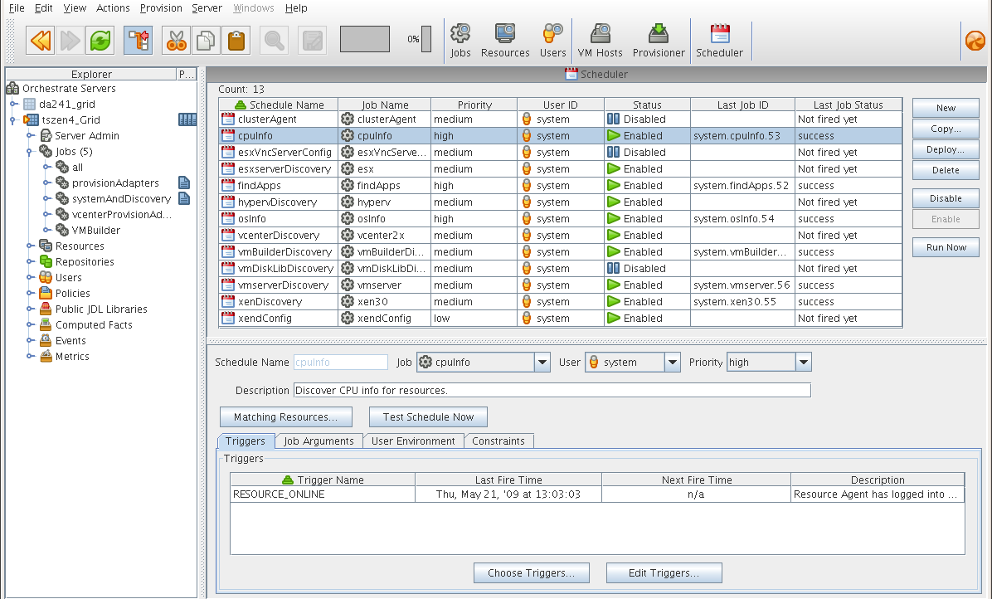Open the Jobs toolbar view

tap(460, 38)
